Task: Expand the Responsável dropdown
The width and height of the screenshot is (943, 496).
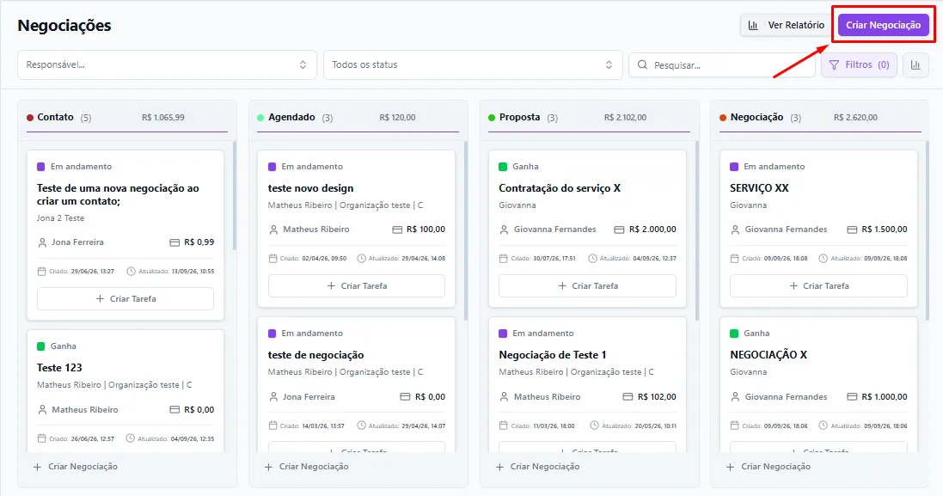Action: 167,65
